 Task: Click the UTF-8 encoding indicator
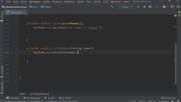coord(152,101)
